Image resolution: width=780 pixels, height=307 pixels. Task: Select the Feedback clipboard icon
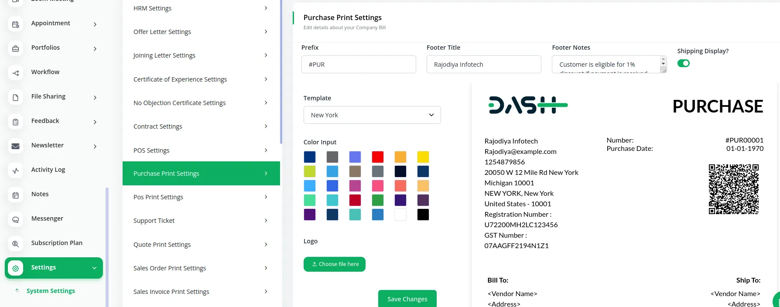tap(15, 121)
